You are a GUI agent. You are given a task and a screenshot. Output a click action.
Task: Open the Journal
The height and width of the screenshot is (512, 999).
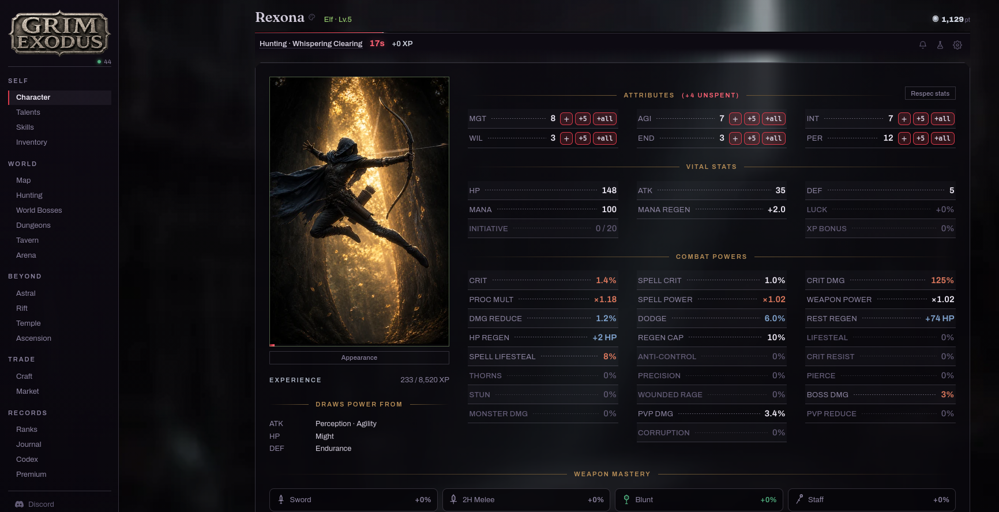(x=60, y=445)
